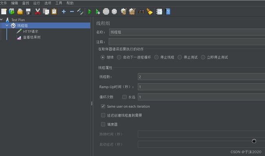Select the 启动下一进程循环 radio button
The height and width of the screenshot is (156, 265).
point(119,57)
